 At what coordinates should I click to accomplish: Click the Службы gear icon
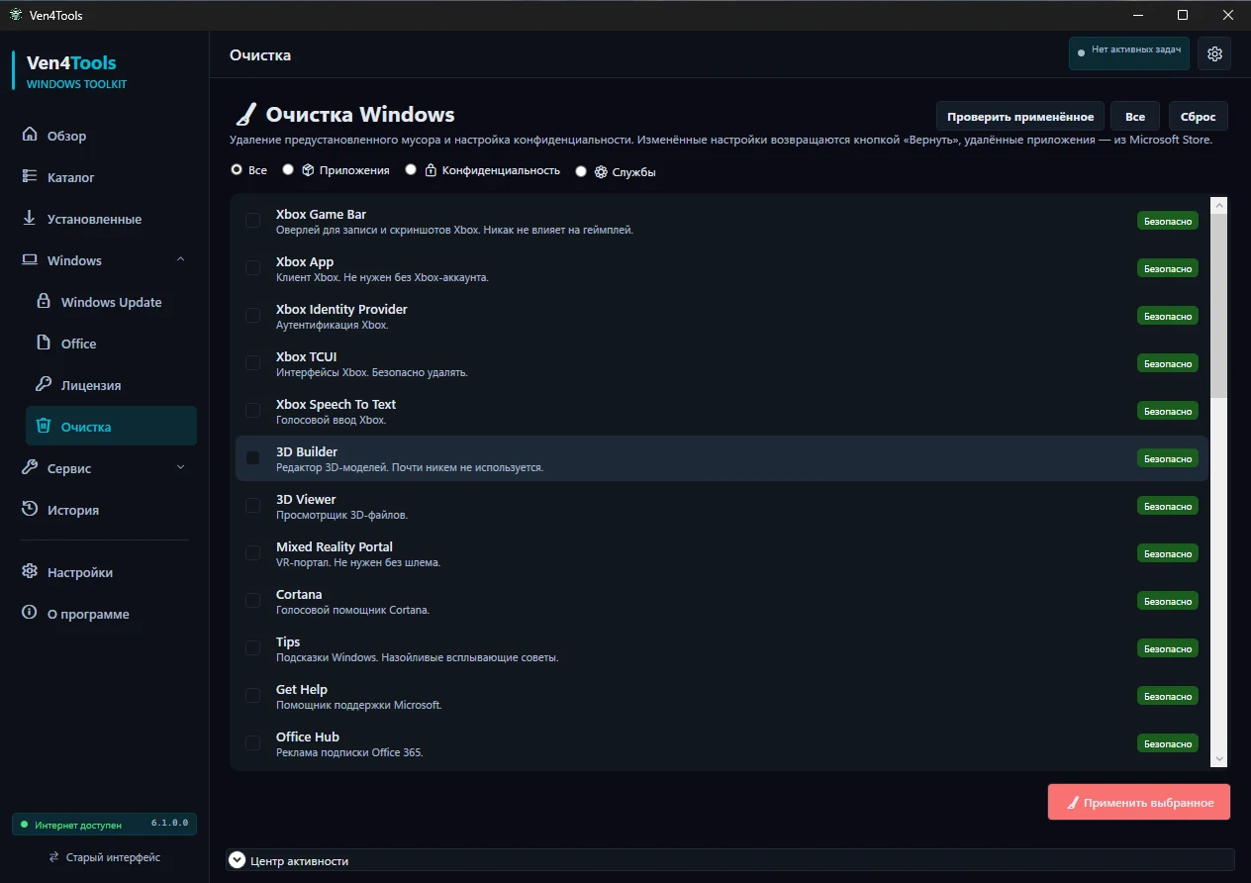(601, 171)
